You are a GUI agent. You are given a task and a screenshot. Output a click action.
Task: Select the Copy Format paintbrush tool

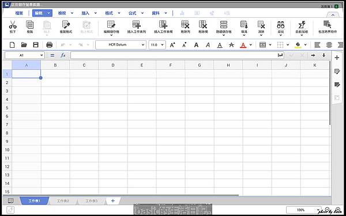point(66,25)
